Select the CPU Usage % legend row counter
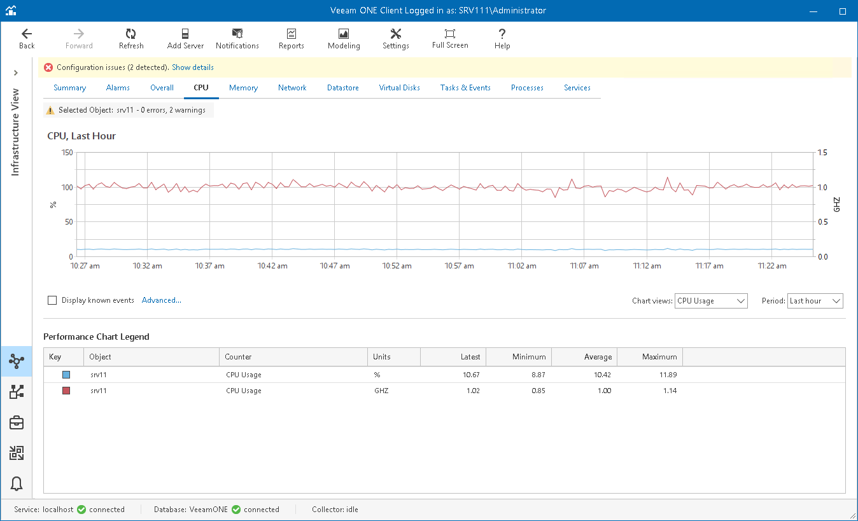Image resolution: width=858 pixels, height=521 pixels. tap(244, 375)
